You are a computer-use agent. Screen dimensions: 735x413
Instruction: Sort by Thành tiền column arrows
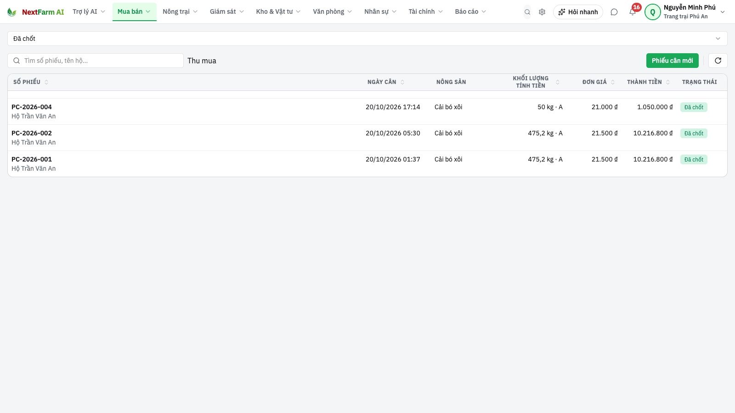click(668, 82)
